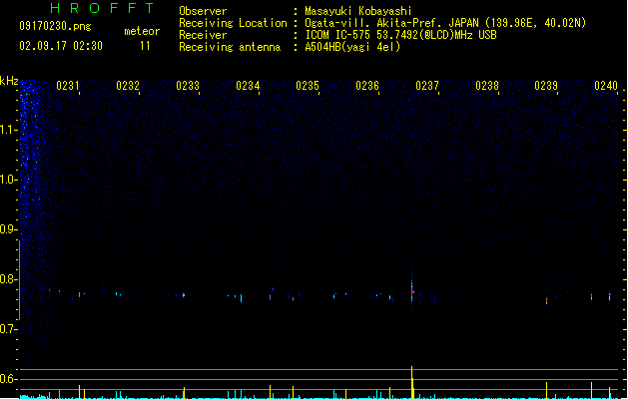This screenshot has width=628, height=399.
Task: Click the 0234 time marker
Action: [248, 86]
